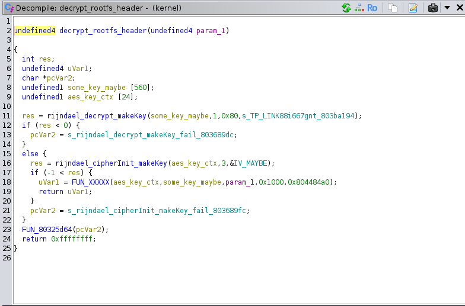Click function name decrypt_rootfs_header in signature
The width and height of the screenshot is (465, 306).
(x=103, y=31)
